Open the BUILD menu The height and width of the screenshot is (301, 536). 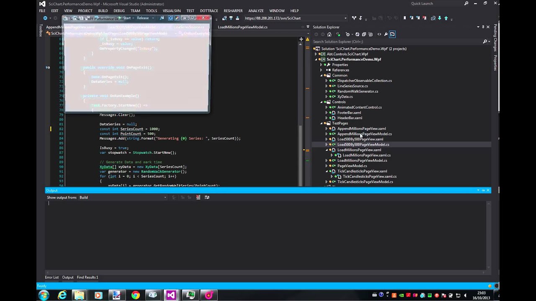[103, 11]
